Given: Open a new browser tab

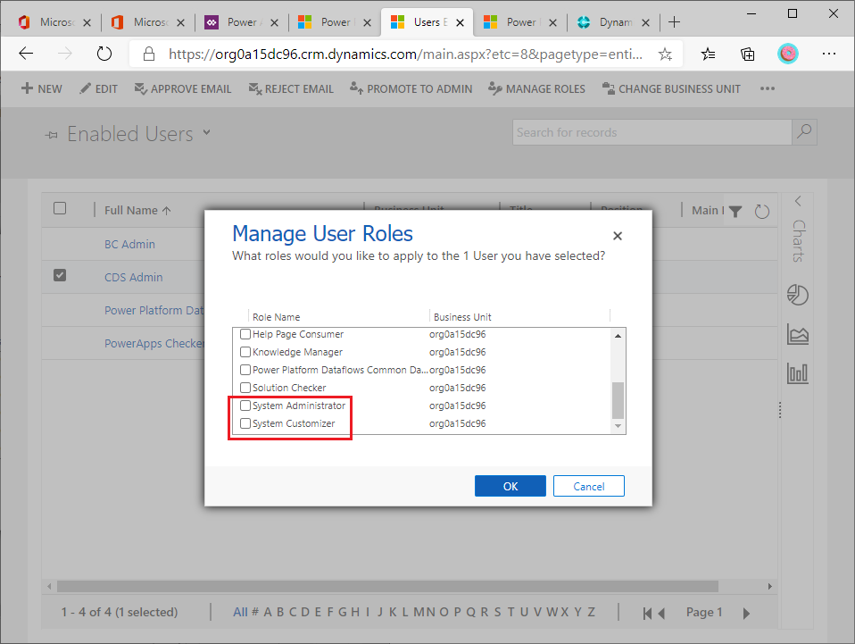Looking at the screenshot, I should click(x=675, y=22).
